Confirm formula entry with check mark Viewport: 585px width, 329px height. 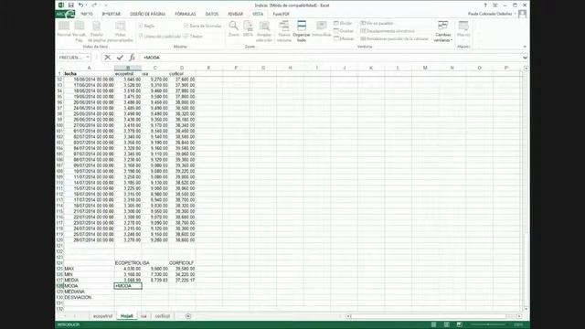click(x=120, y=58)
